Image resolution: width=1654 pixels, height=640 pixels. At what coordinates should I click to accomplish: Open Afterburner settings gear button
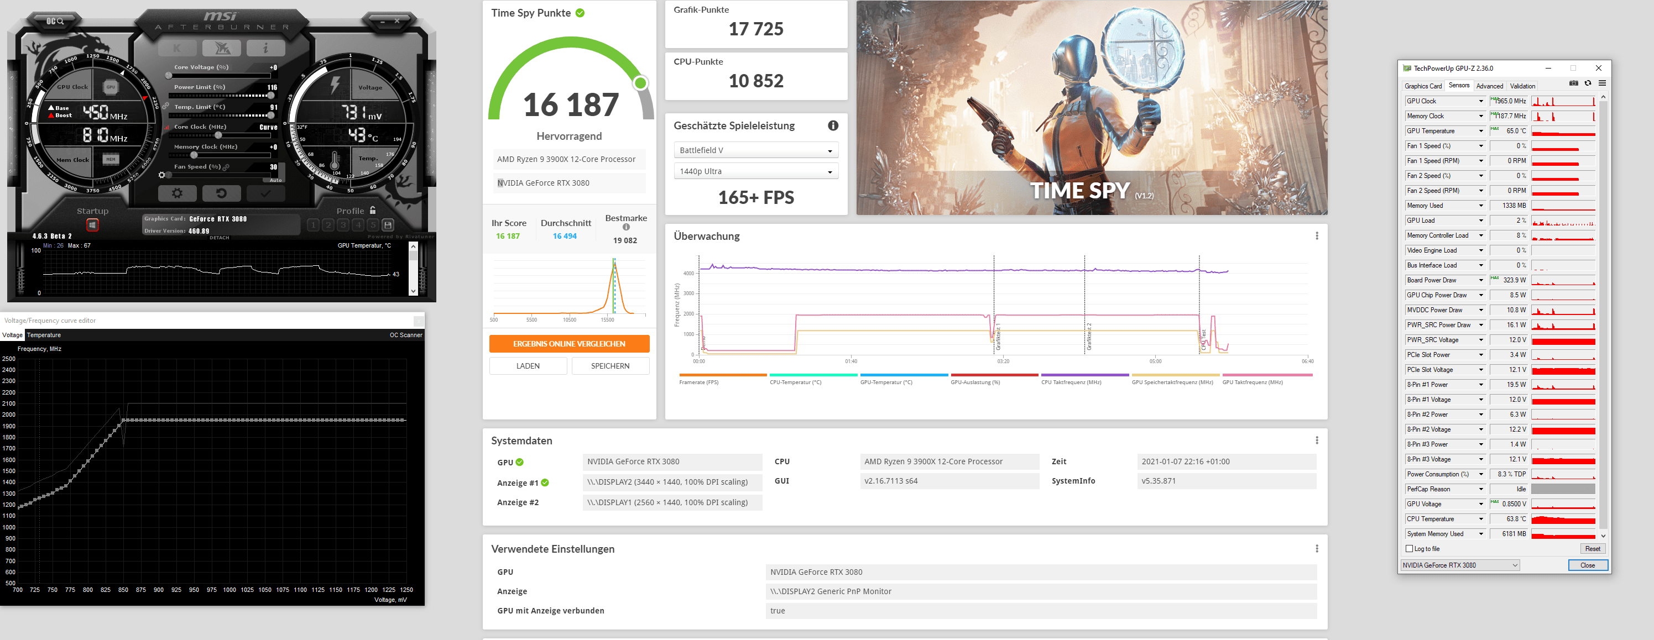[x=177, y=192]
